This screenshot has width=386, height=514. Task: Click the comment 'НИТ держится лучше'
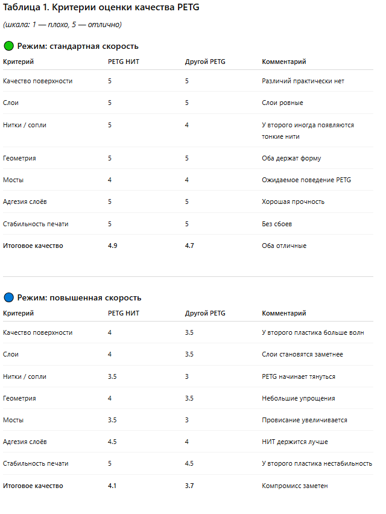point(295,442)
